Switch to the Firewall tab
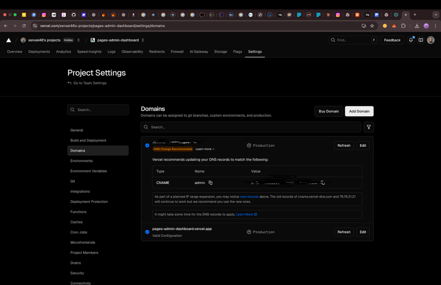This screenshot has height=285, width=441. pos(177,52)
